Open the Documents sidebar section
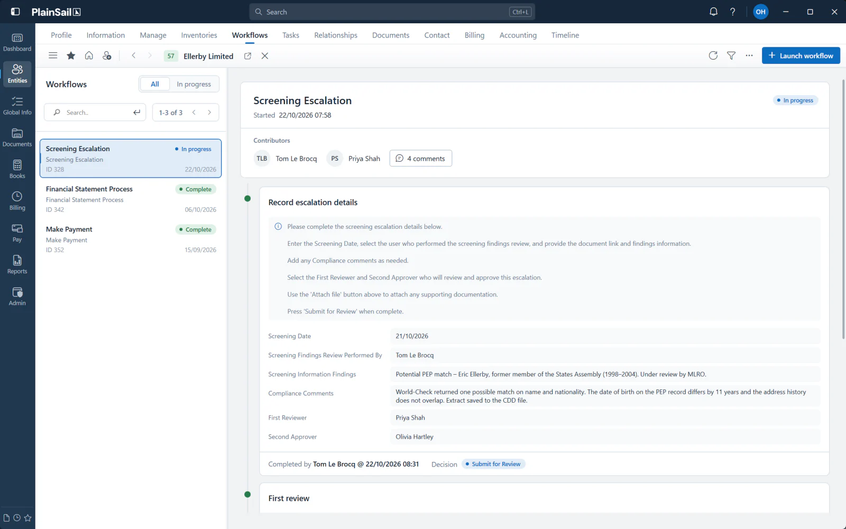This screenshot has width=846, height=529. (17, 137)
